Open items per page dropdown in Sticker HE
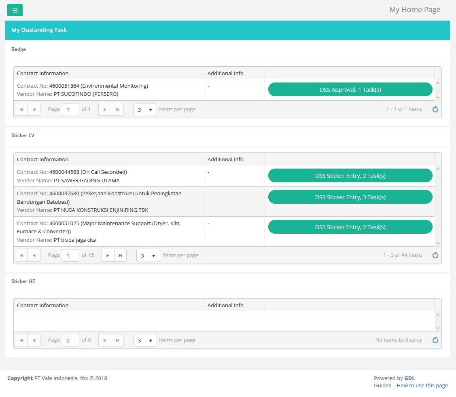 [145, 340]
